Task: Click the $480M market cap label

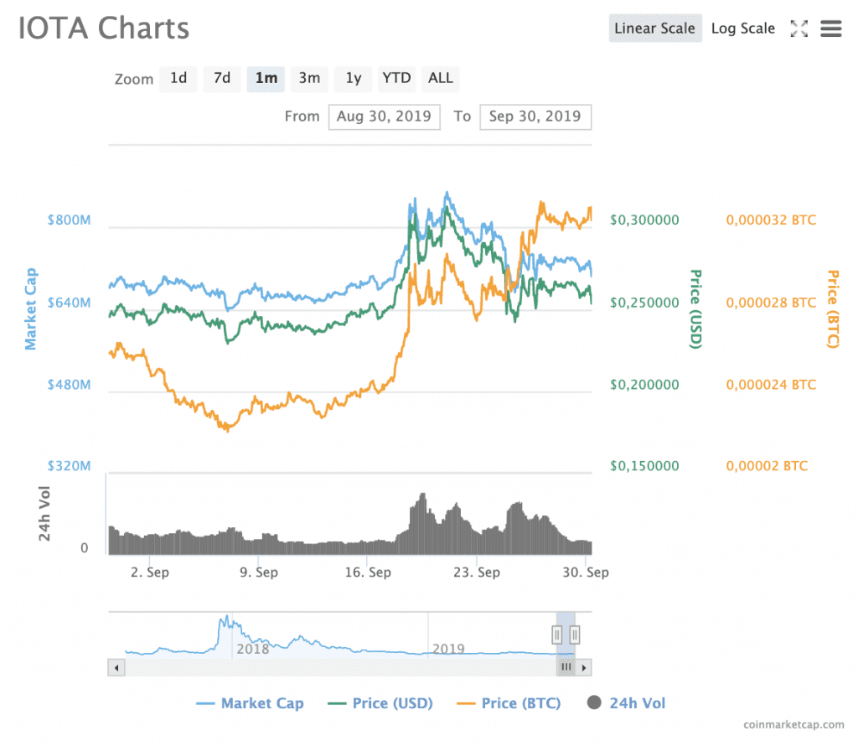Action: click(69, 385)
